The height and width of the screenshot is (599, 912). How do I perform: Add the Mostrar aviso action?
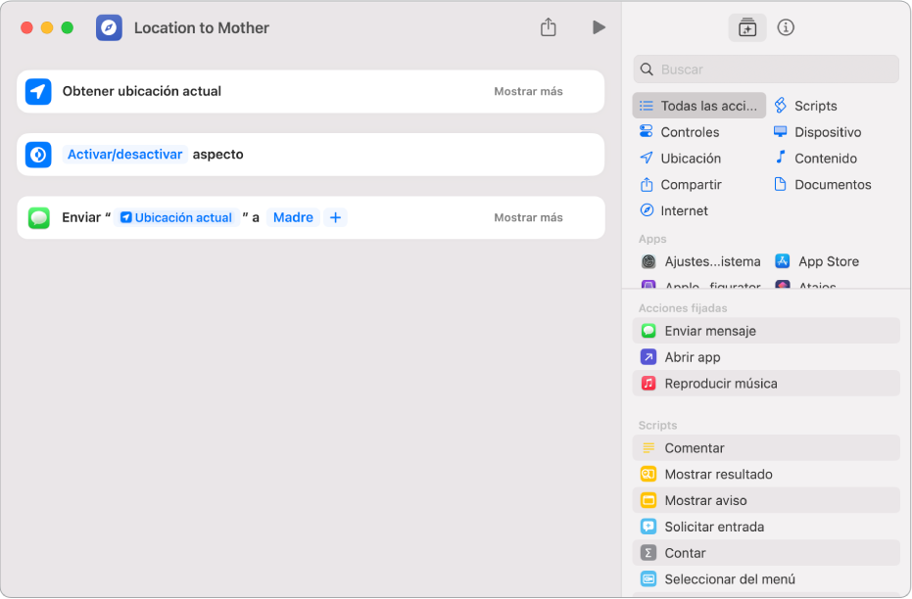pyautogui.click(x=765, y=500)
